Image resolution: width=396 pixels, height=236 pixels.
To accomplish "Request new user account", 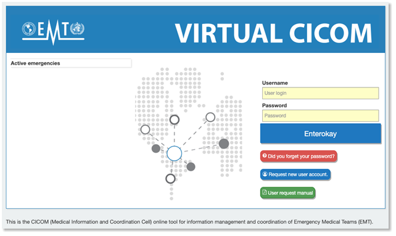I will pyautogui.click(x=295, y=174).
